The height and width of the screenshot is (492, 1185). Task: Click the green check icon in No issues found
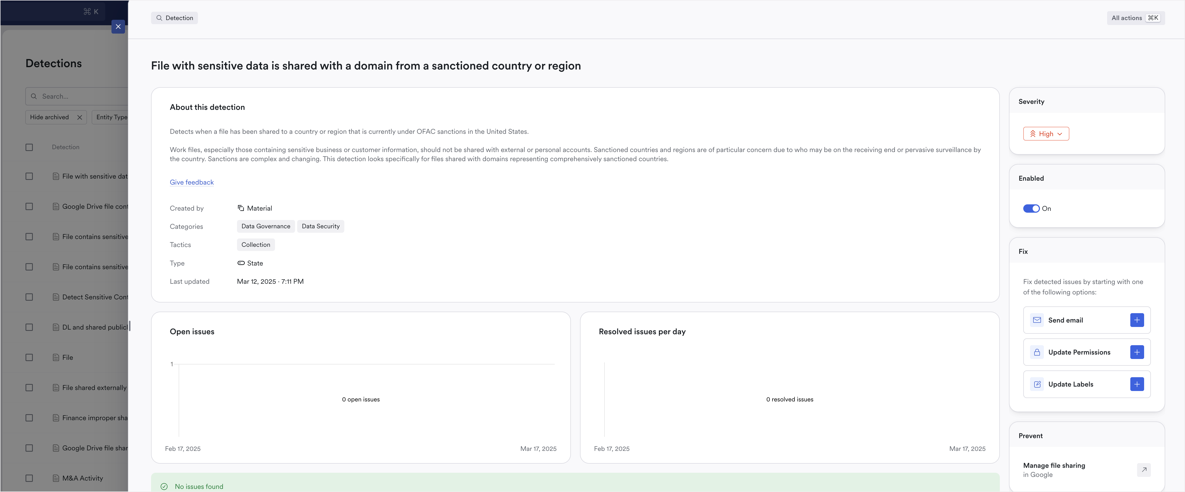(164, 487)
